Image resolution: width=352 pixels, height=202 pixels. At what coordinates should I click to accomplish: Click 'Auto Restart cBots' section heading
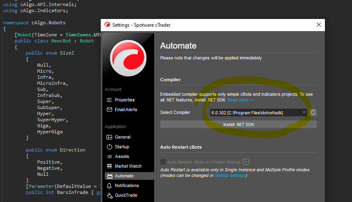(181, 147)
